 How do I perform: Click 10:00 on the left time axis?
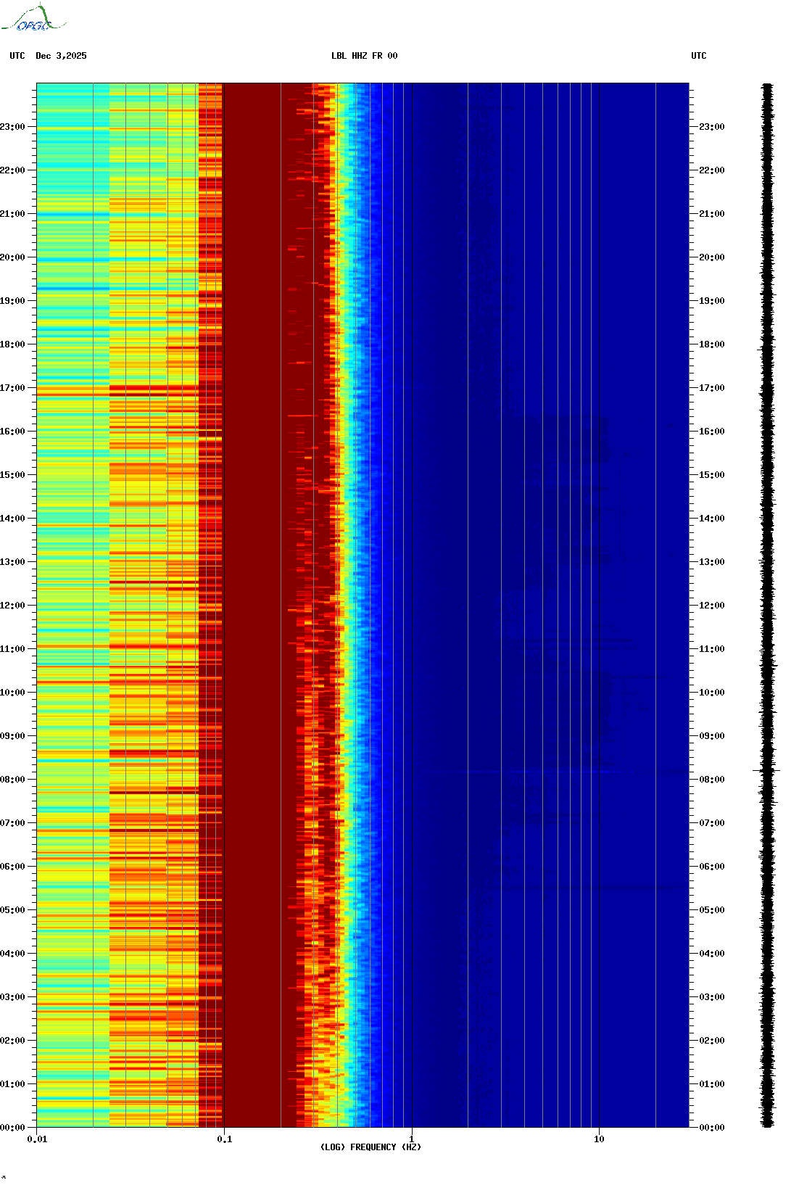pyautogui.click(x=12, y=693)
